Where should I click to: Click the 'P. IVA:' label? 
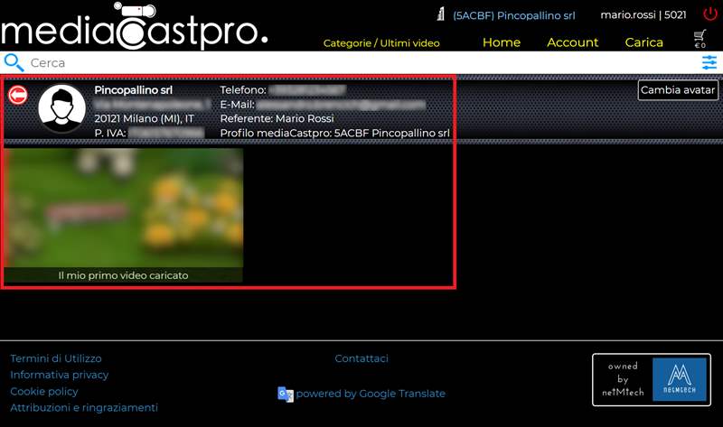pyautogui.click(x=109, y=133)
